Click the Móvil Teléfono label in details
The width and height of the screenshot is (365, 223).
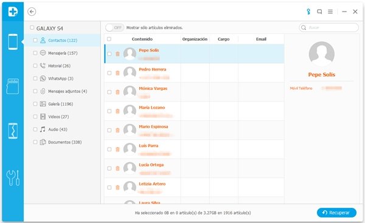click(x=301, y=88)
